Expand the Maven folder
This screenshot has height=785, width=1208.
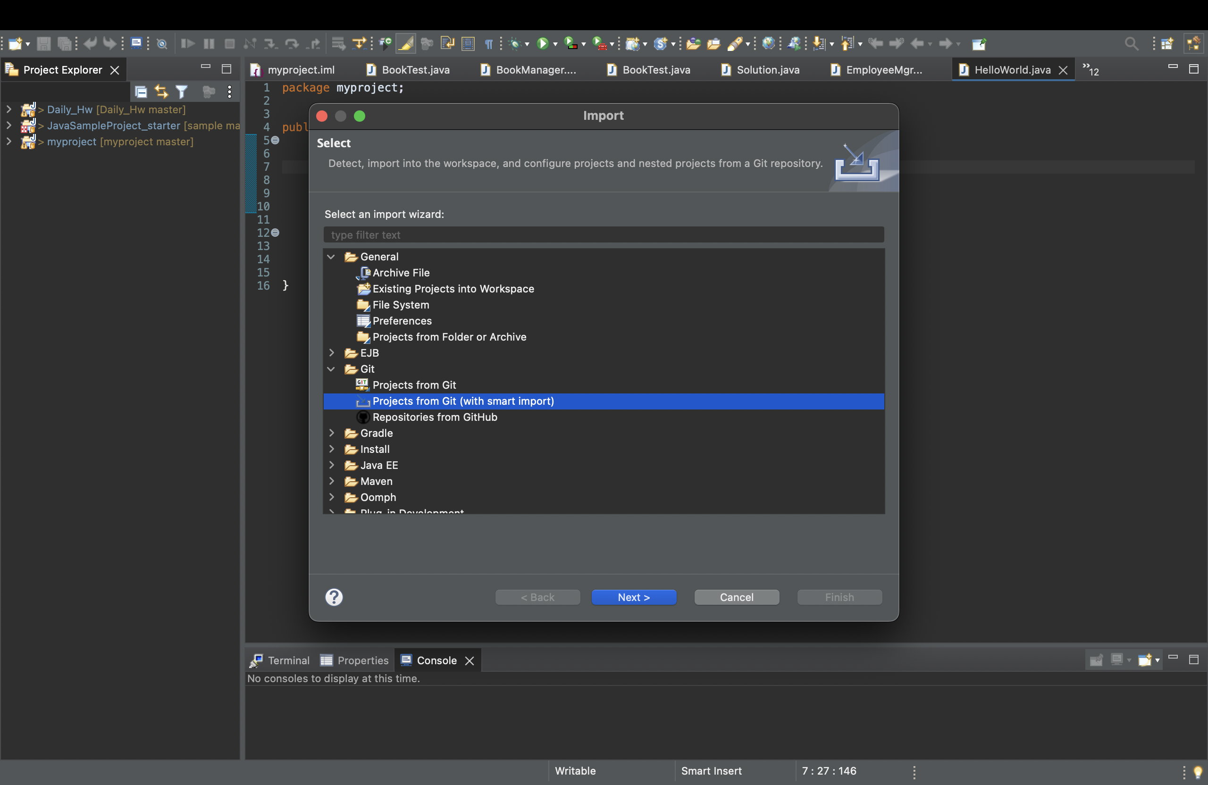pyautogui.click(x=331, y=481)
